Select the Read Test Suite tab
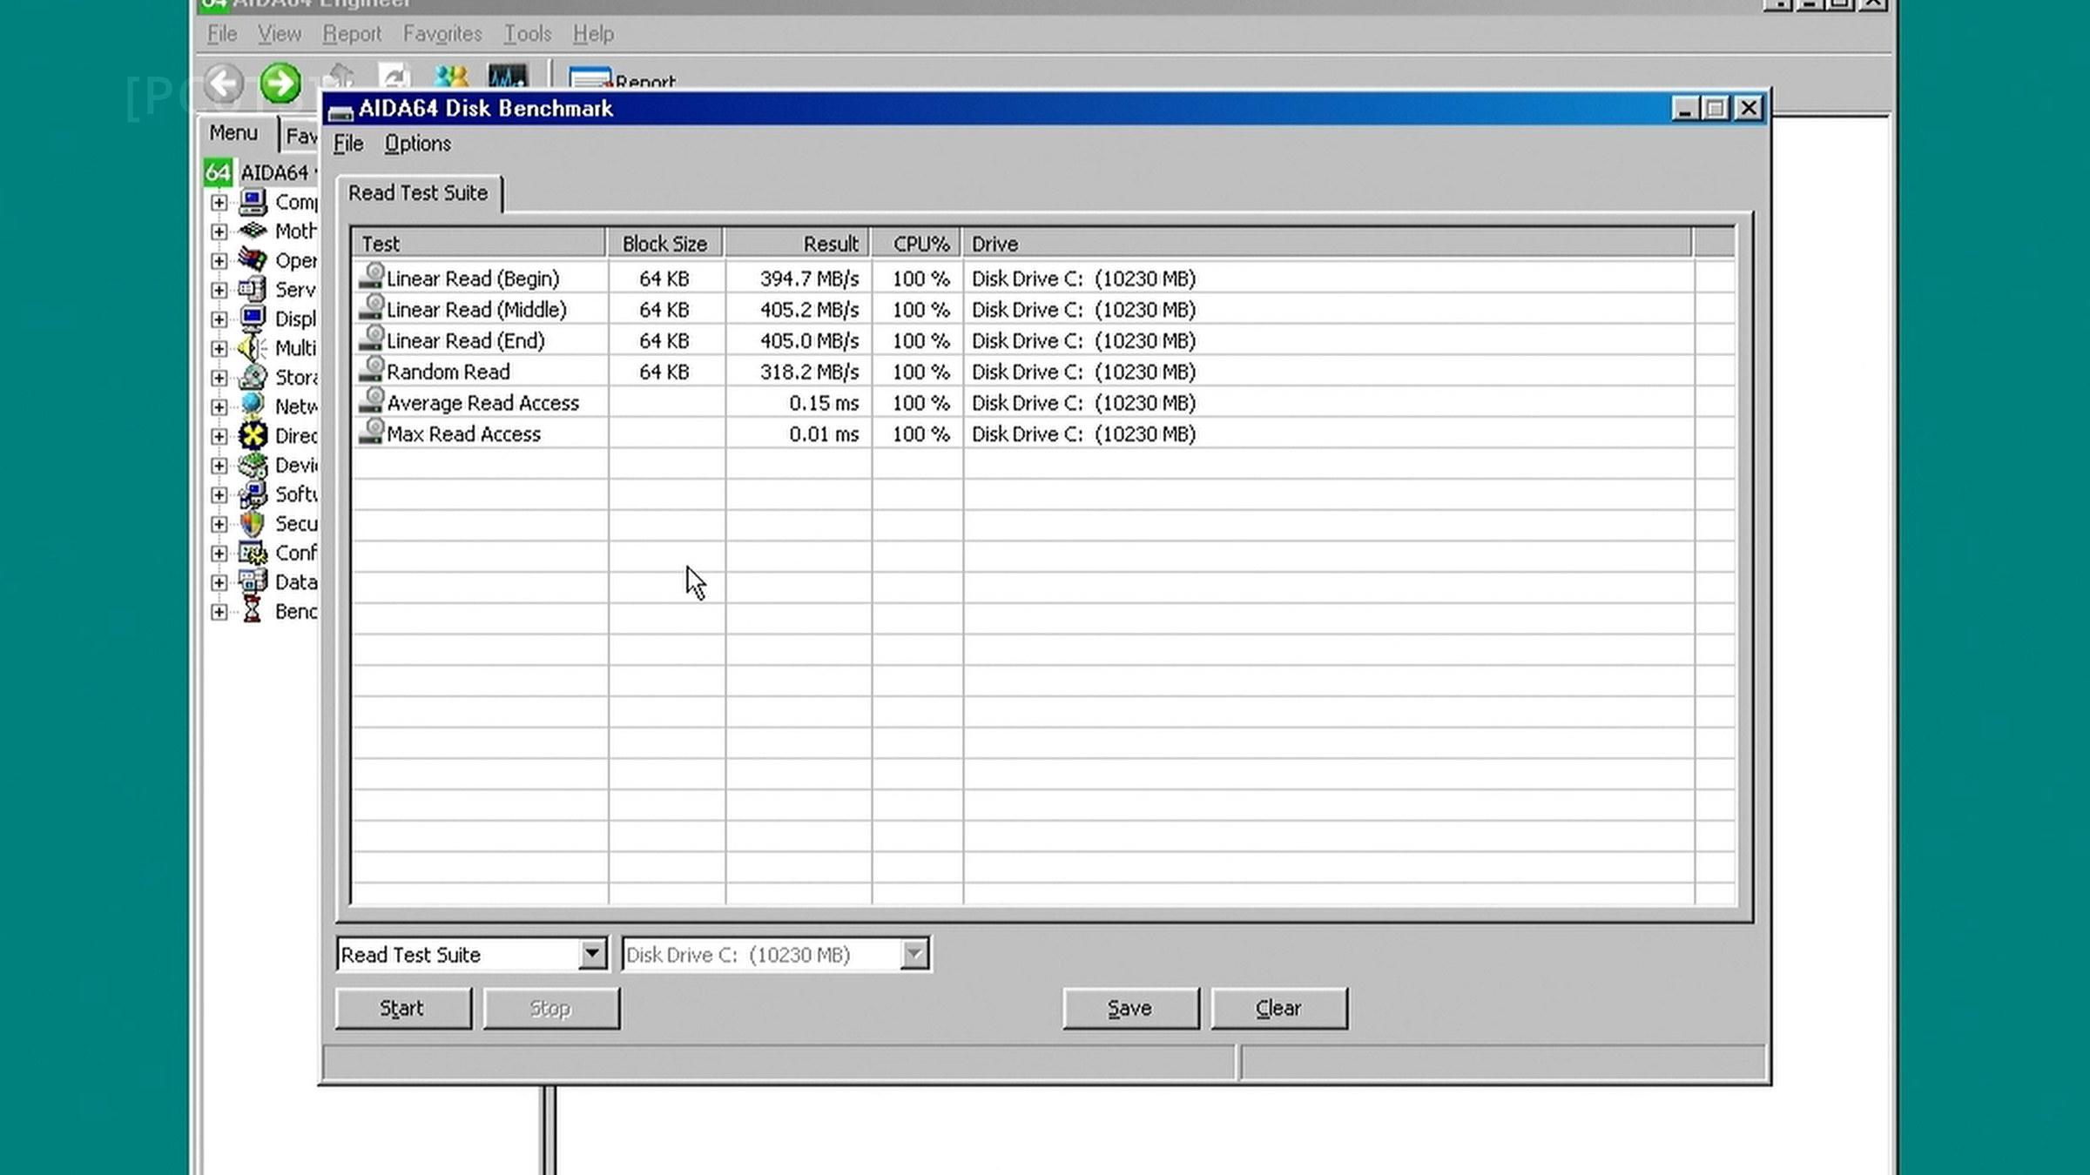The width and height of the screenshot is (2090, 1175). point(419,193)
